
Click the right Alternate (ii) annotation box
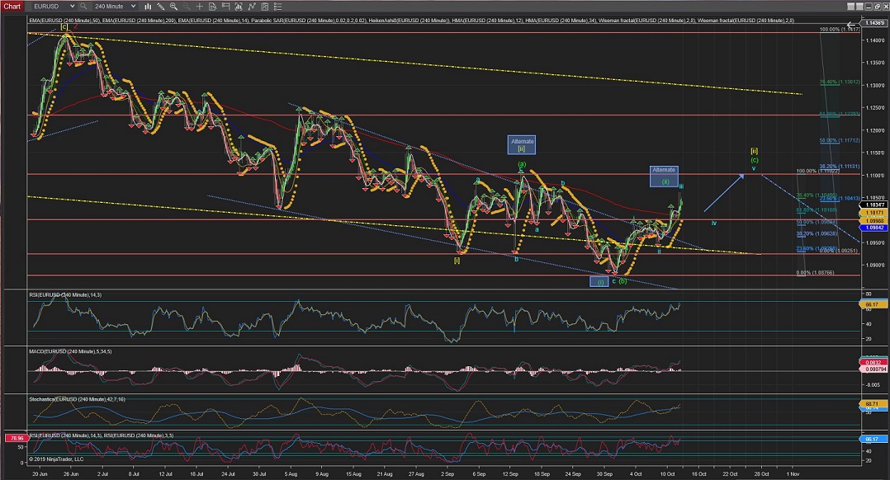pyautogui.click(x=664, y=176)
